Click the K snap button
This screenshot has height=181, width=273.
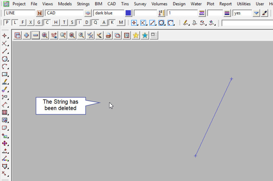coord(112,22)
